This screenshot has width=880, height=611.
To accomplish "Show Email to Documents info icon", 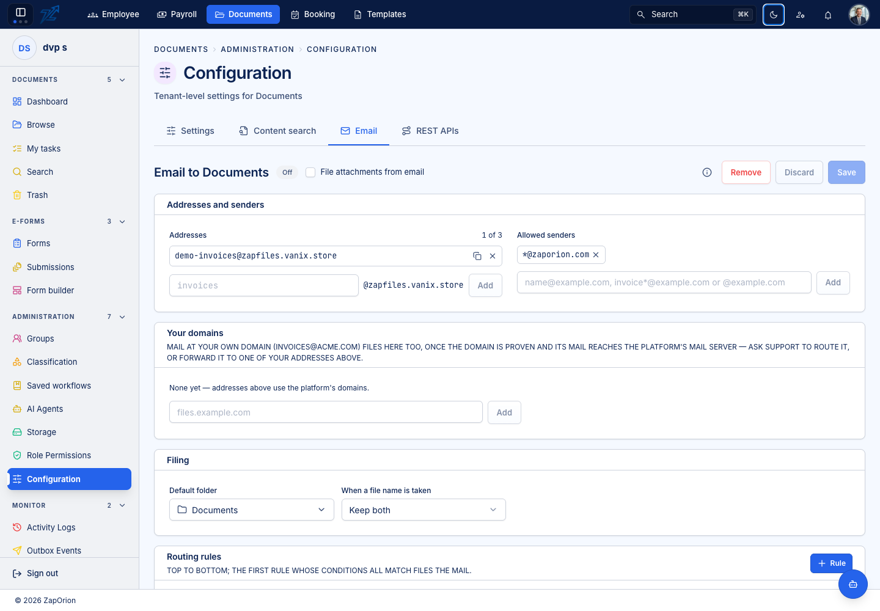I will coord(707,172).
